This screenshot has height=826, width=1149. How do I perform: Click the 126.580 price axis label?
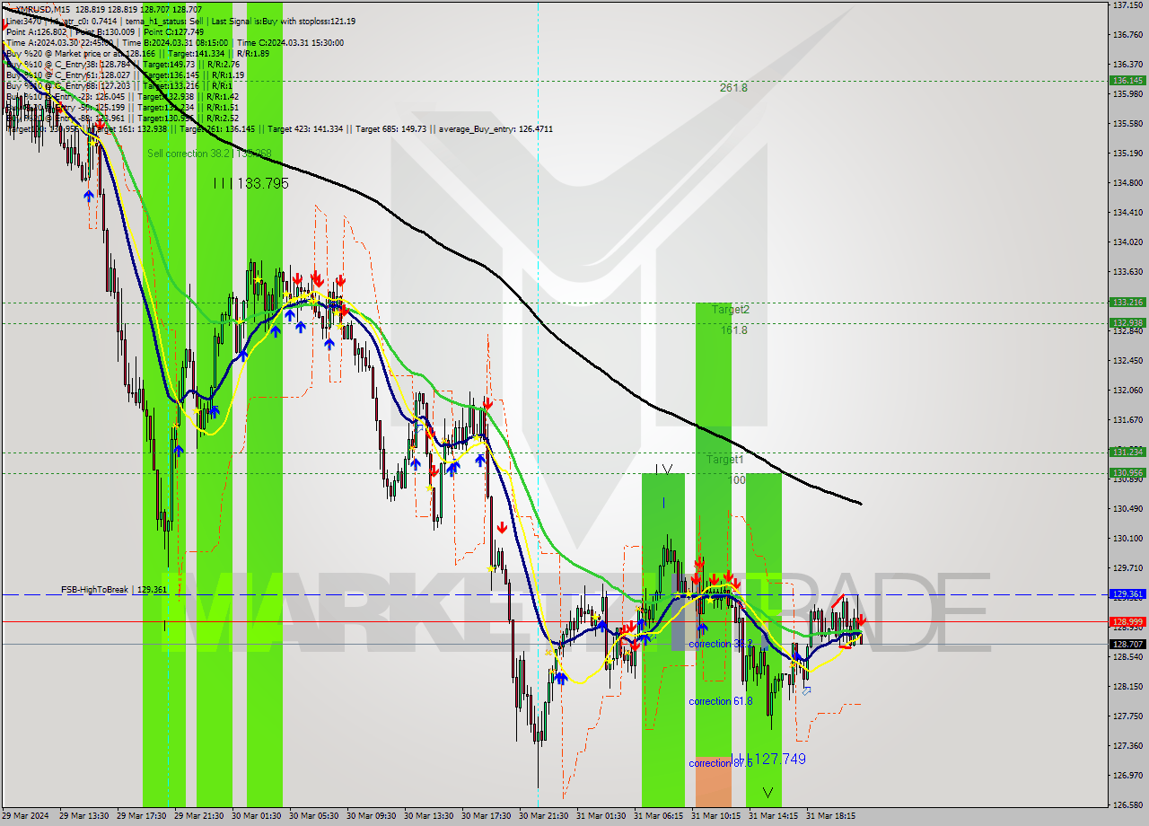click(x=1127, y=805)
